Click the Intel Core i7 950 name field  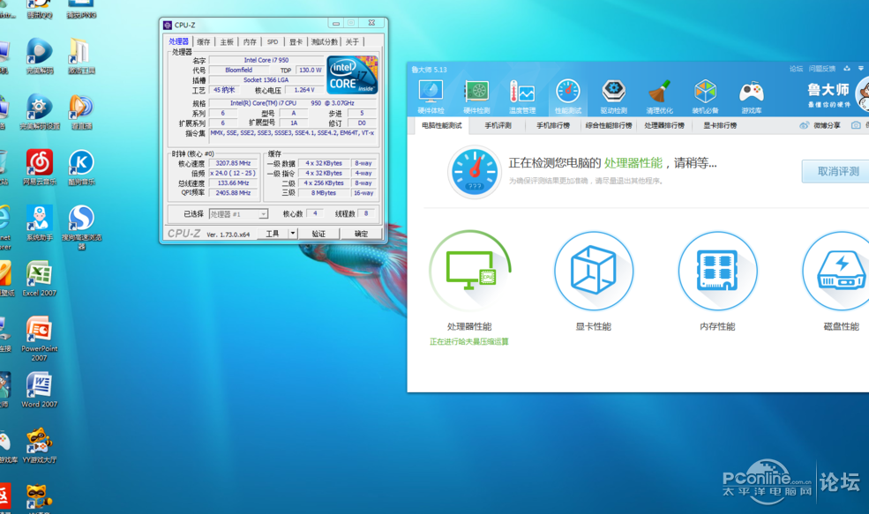click(266, 60)
